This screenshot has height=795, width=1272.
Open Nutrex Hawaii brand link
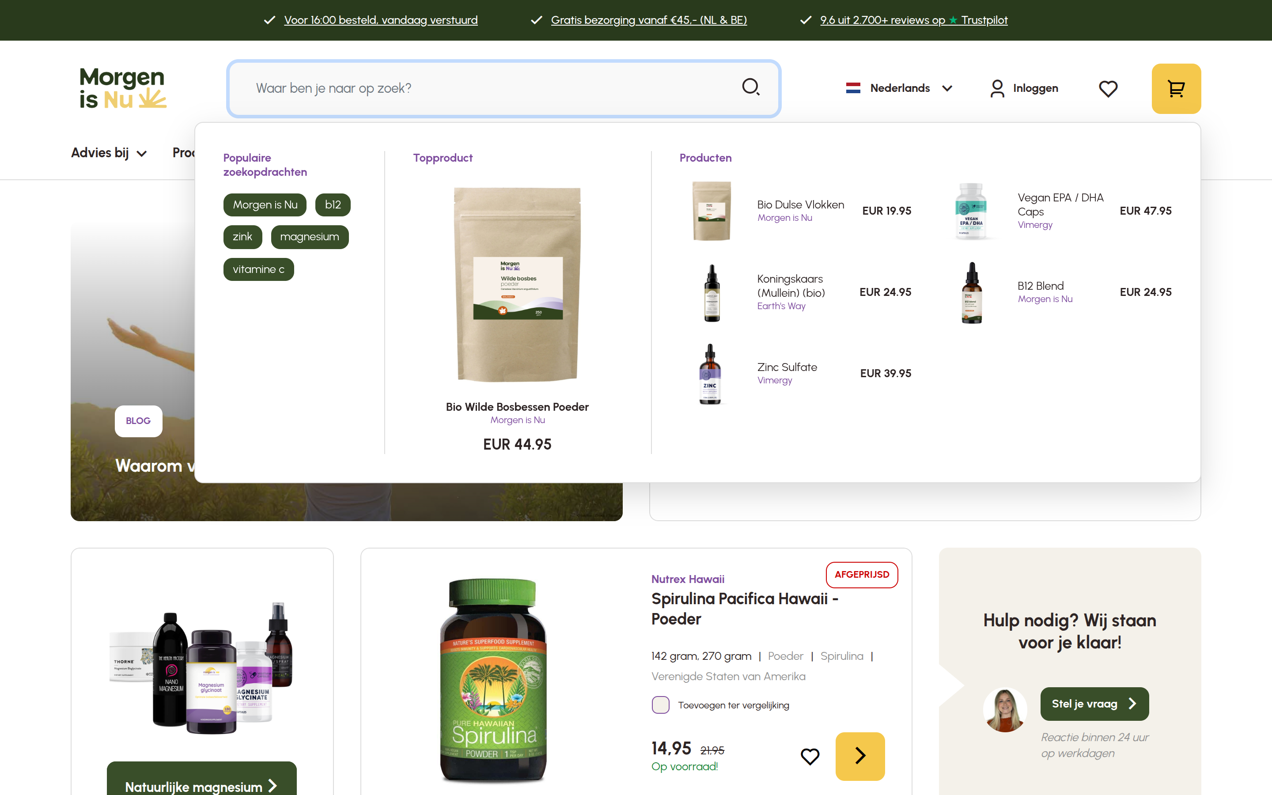tap(688, 579)
